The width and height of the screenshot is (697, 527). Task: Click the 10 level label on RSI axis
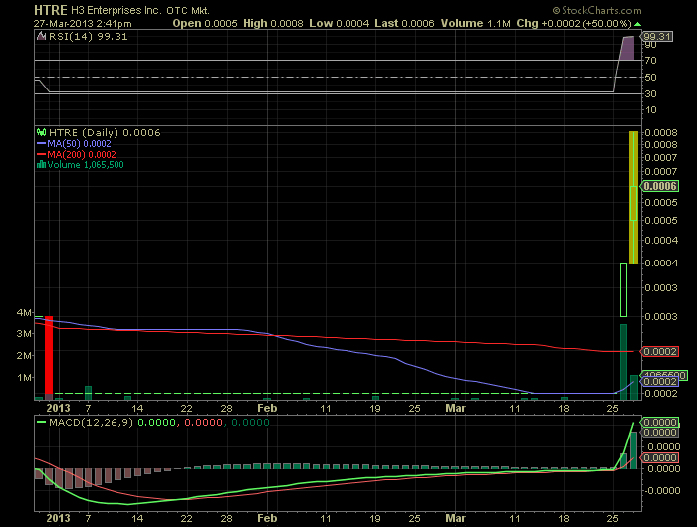(x=650, y=109)
